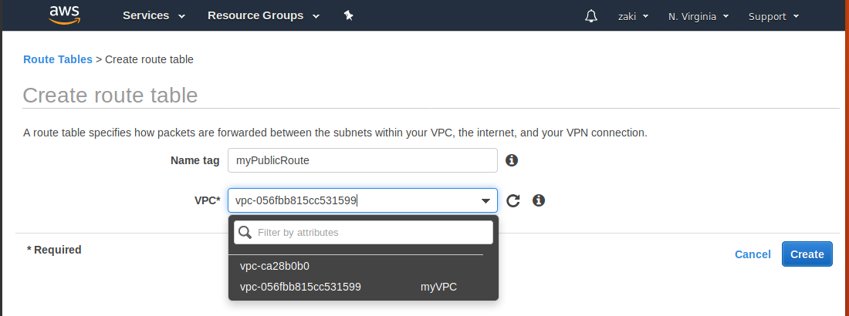Screen dimensions: 849x316
Task: Refresh the VPC list
Action: [x=513, y=201]
